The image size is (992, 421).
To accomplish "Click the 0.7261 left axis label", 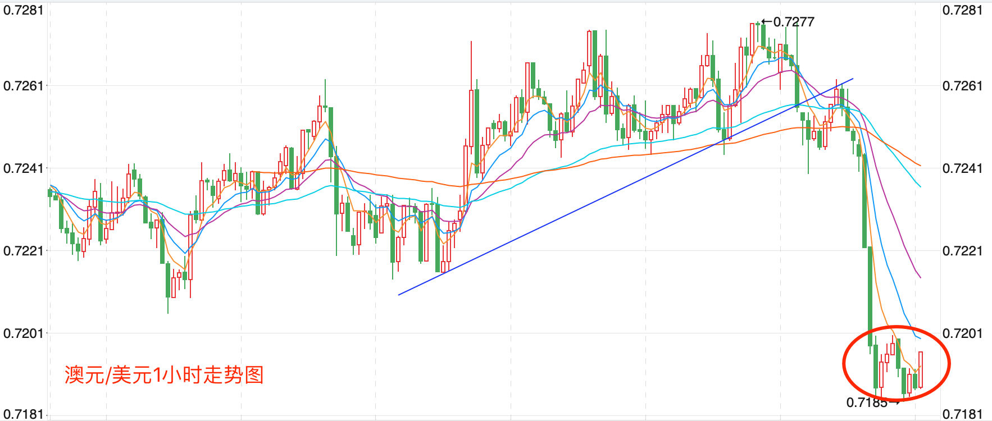I will pos(23,86).
